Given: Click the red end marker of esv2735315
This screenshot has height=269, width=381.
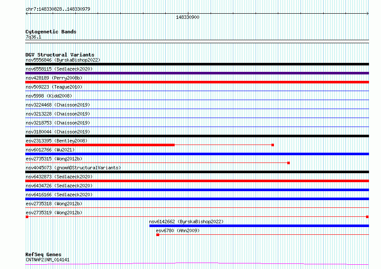Looking at the screenshot, I should (289, 163).
